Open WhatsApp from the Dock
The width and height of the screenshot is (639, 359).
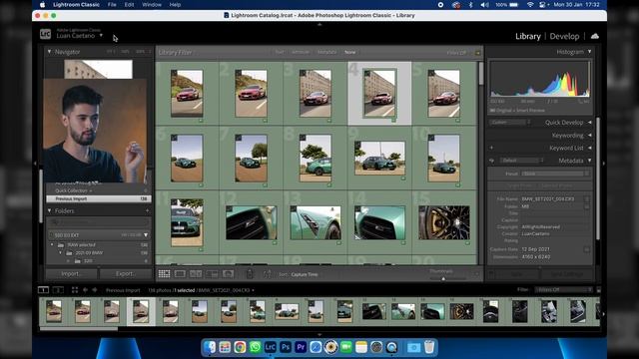coord(256,347)
